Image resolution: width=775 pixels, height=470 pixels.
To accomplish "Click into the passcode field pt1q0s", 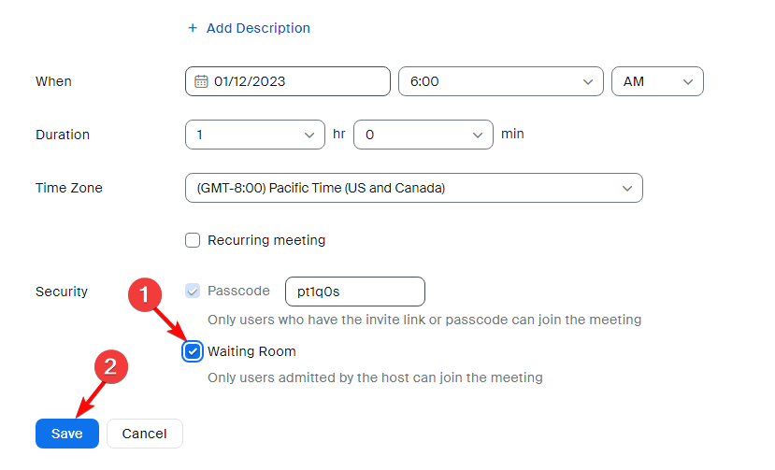I will [355, 292].
